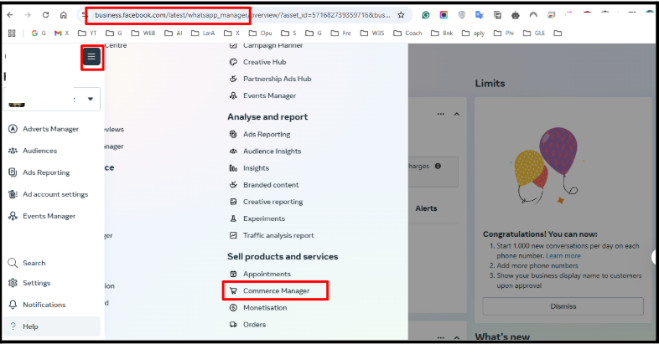Click the browser address bar URL
This screenshot has width=659, height=344.
click(243, 15)
